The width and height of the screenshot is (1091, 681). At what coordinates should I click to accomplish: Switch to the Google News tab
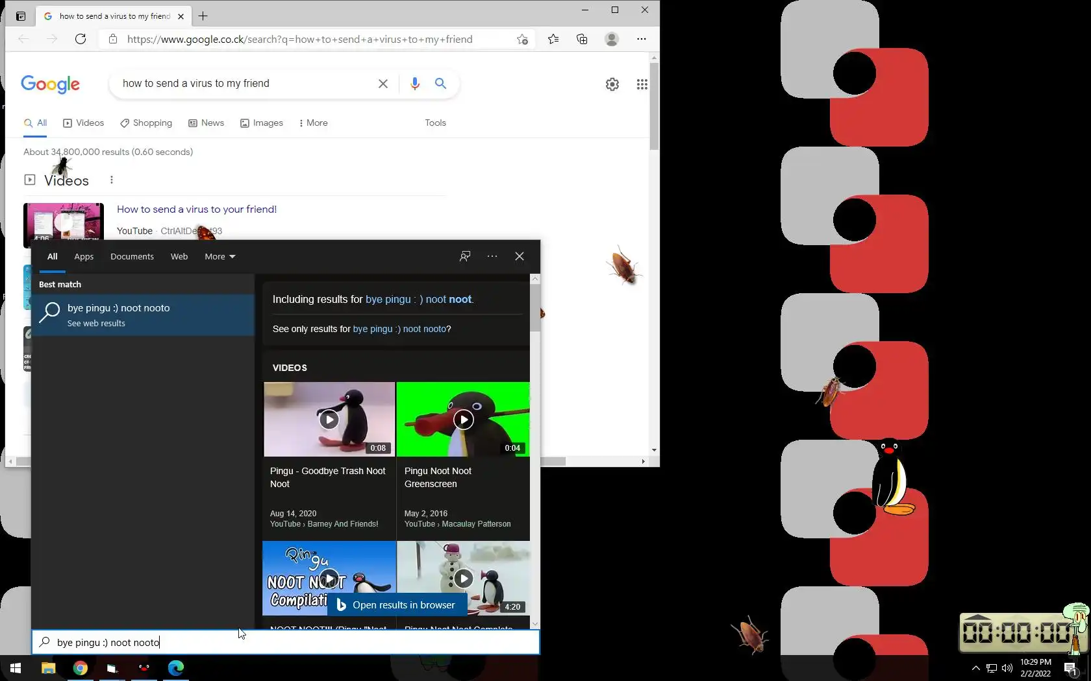tap(206, 123)
